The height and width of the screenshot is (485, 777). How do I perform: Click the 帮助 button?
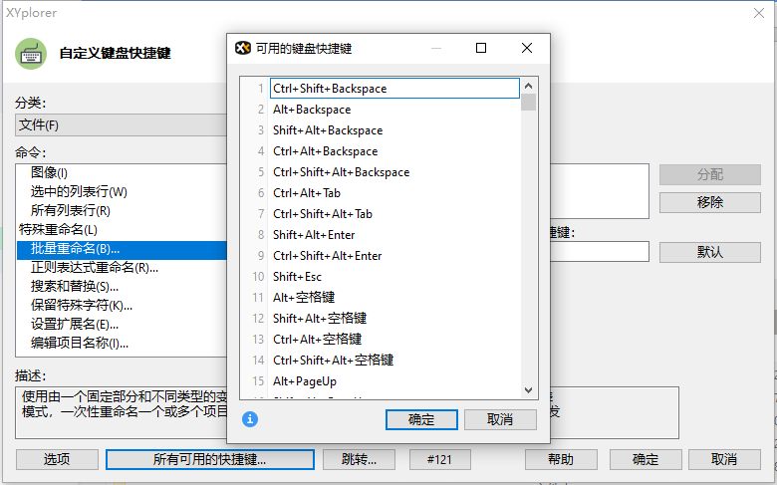[x=560, y=459]
